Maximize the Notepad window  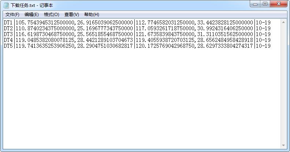tap(265, 4)
